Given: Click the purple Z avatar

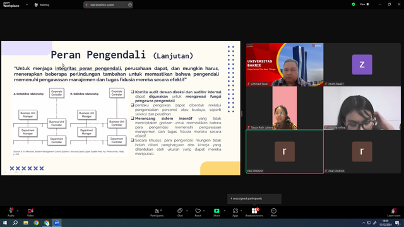Looking at the screenshot, I should coord(362,64).
